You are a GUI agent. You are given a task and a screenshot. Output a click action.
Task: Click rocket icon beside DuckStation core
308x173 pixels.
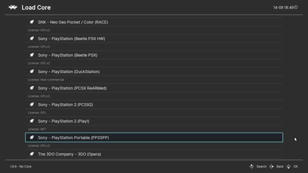pos(32,71)
